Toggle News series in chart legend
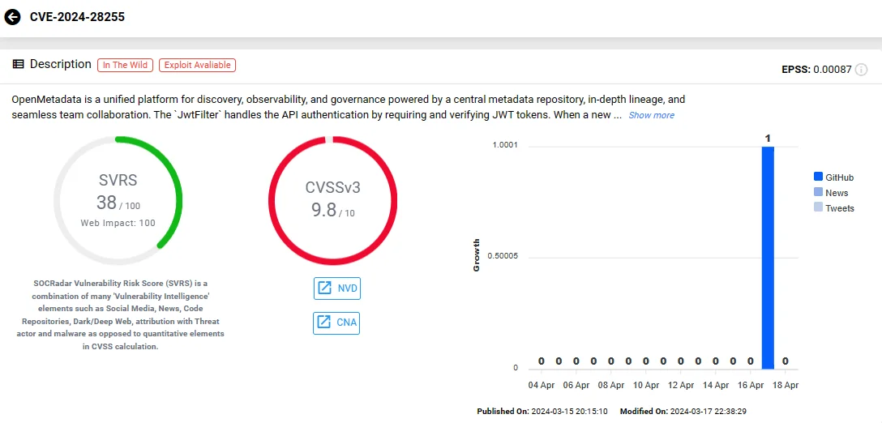The image size is (882, 423). point(831,193)
